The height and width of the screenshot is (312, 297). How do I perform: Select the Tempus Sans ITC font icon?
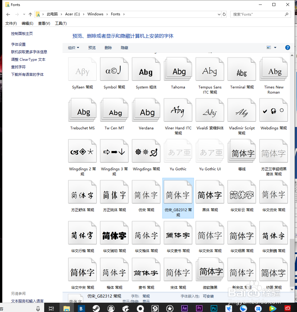tap(210, 69)
